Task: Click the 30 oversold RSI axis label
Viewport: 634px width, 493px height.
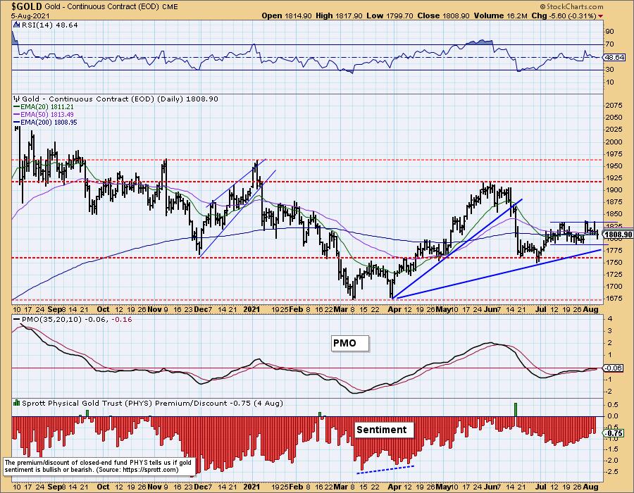Action: (x=609, y=70)
